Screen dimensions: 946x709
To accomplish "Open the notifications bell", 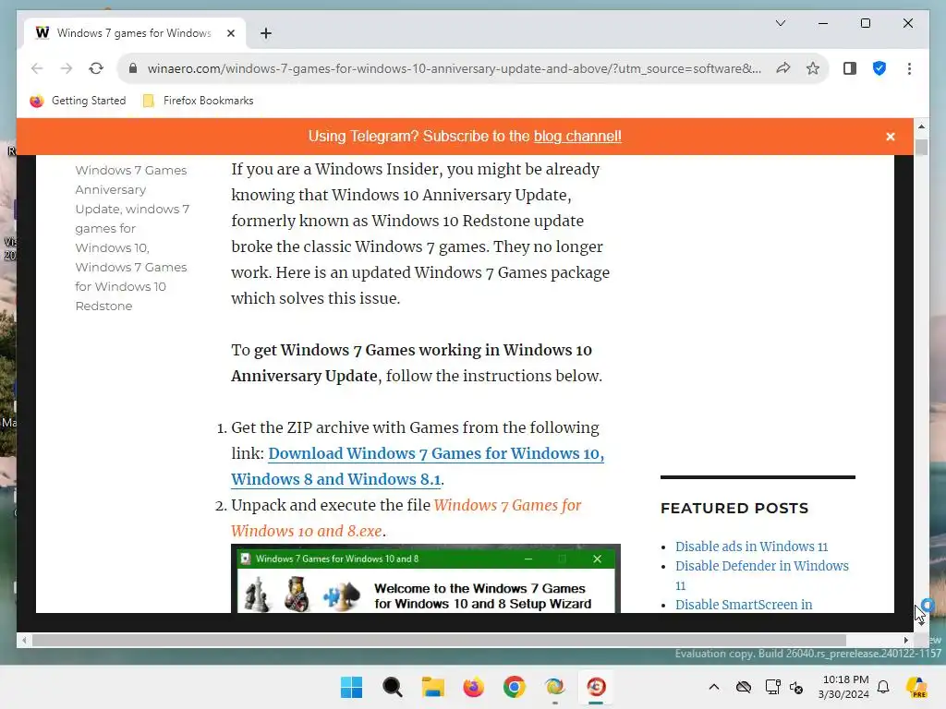I will [x=883, y=687].
